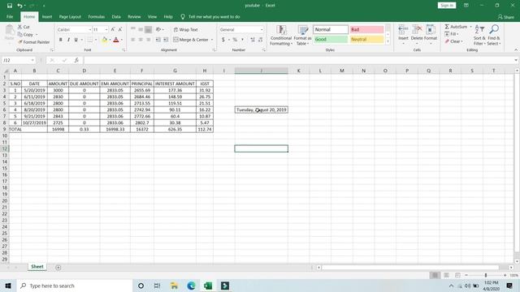
Task: Click the Orientation icon
Action: (158, 30)
